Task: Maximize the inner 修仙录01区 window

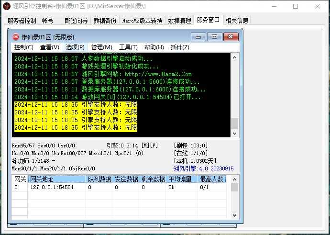Action: coord(214,36)
